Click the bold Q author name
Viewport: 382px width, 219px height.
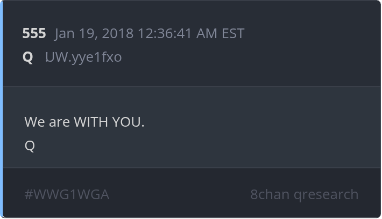(28, 57)
